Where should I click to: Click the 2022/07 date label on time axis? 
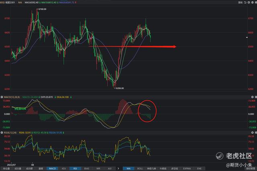click(11, 165)
